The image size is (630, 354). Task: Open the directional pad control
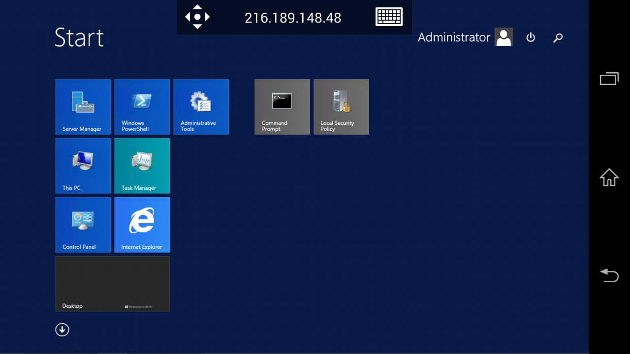click(197, 17)
